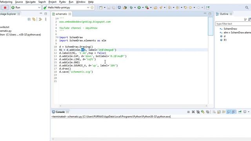The width and height of the screenshot is (251, 141).
Task: Select the python.exe interpreter entry
Action: pyautogui.click(x=20, y=34)
